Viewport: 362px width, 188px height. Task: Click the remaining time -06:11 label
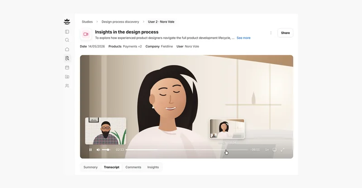[x=255, y=150]
